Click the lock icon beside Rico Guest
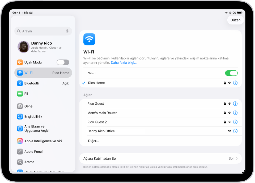The height and width of the screenshot is (183, 255). click(225, 104)
